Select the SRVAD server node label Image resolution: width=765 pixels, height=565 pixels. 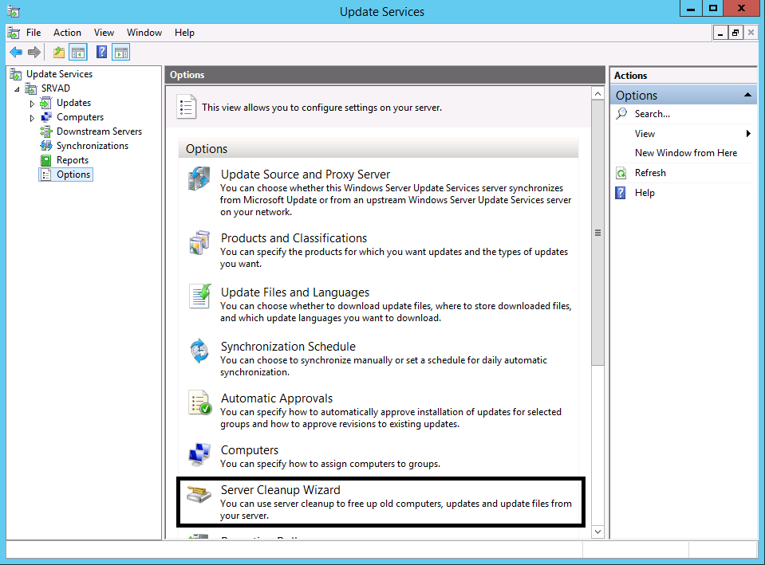coord(56,88)
